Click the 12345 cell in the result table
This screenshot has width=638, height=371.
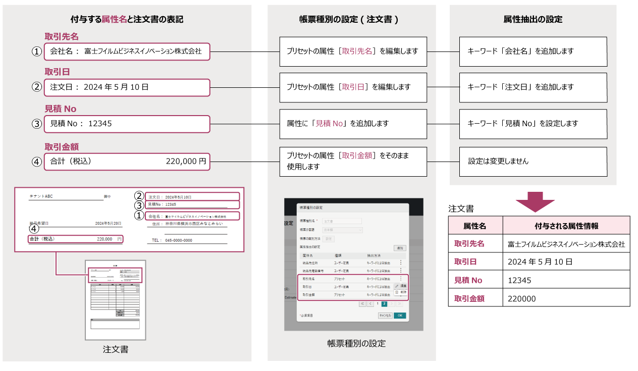(x=566, y=280)
